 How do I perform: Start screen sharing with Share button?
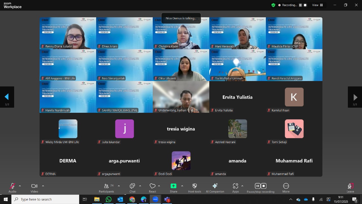pos(173,188)
